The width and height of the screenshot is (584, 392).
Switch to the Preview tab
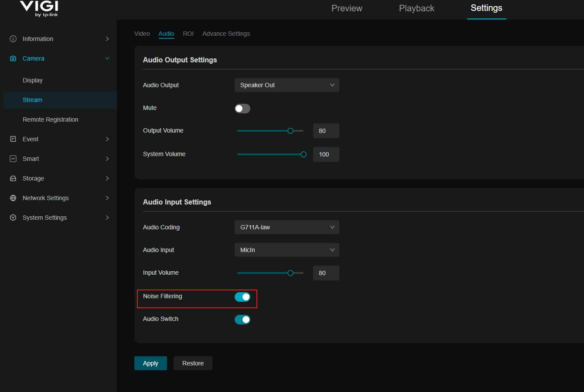click(x=347, y=8)
